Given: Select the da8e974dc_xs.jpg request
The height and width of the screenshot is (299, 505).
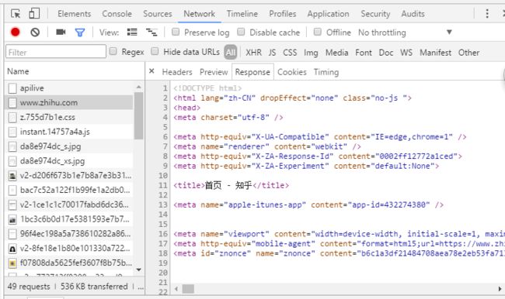Looking at the screenshot, I should [x=69, y=161].
